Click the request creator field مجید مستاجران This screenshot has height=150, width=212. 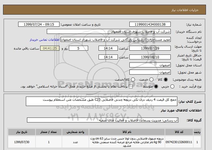(x=116, y=40)
